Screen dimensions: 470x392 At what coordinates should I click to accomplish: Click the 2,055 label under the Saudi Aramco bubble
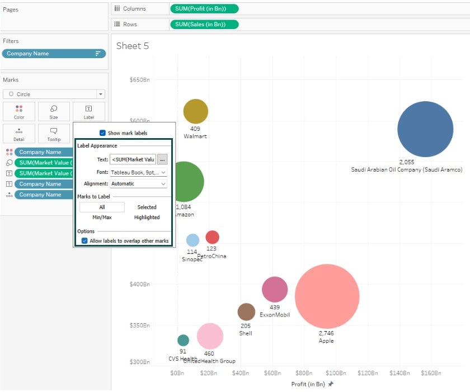(x=407, y=162)
